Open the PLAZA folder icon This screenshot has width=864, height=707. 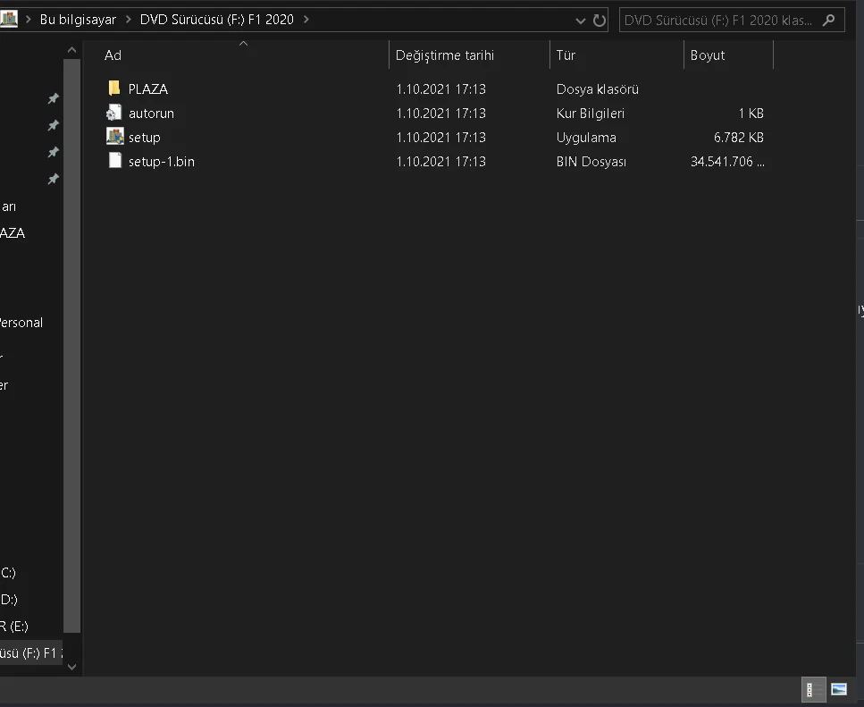pos(113,88)
